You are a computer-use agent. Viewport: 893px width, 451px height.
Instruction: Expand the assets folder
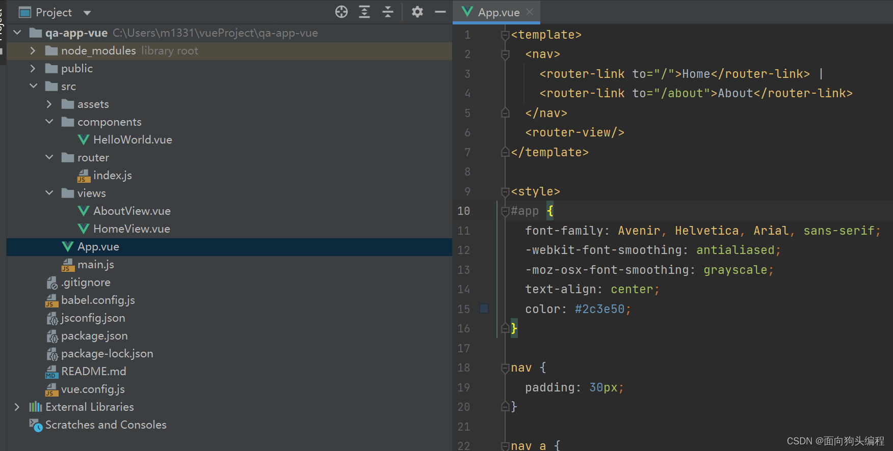[x=49, y=104]
